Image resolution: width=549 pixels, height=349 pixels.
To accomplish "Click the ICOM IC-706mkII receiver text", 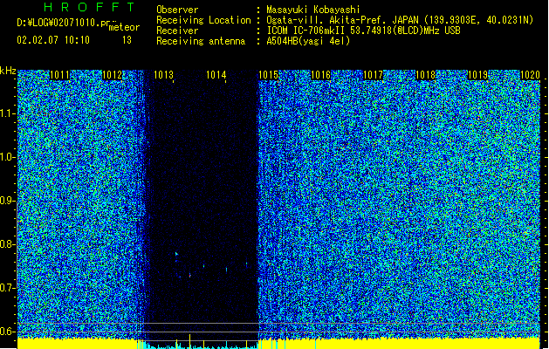I will [363, 31].
